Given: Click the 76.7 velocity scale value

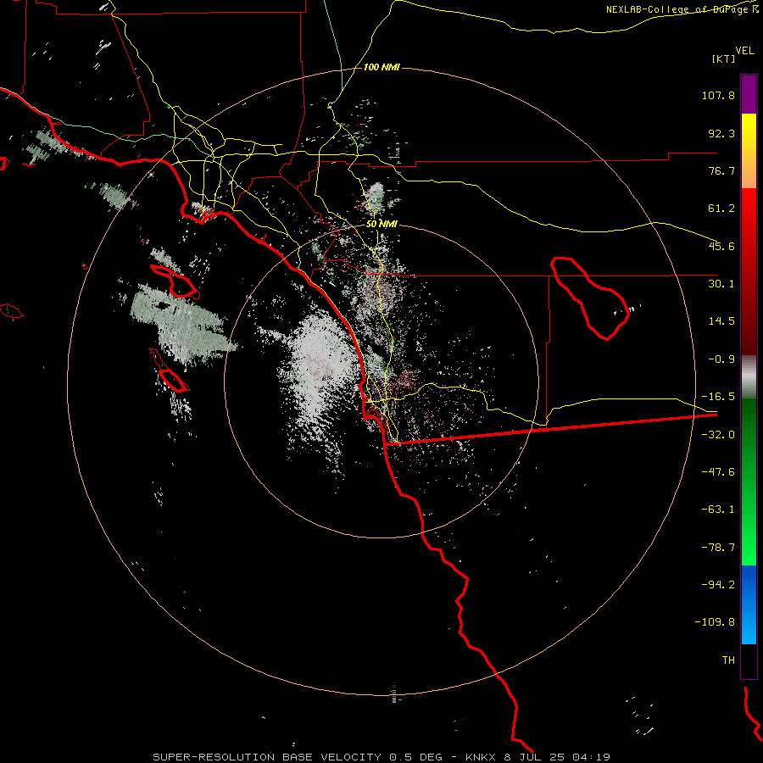Looking at the screenshot, I should click(721, 170).
